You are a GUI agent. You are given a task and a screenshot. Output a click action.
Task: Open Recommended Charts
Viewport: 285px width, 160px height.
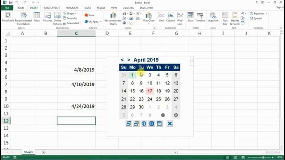pyautogui.click(x=113, y=19)
